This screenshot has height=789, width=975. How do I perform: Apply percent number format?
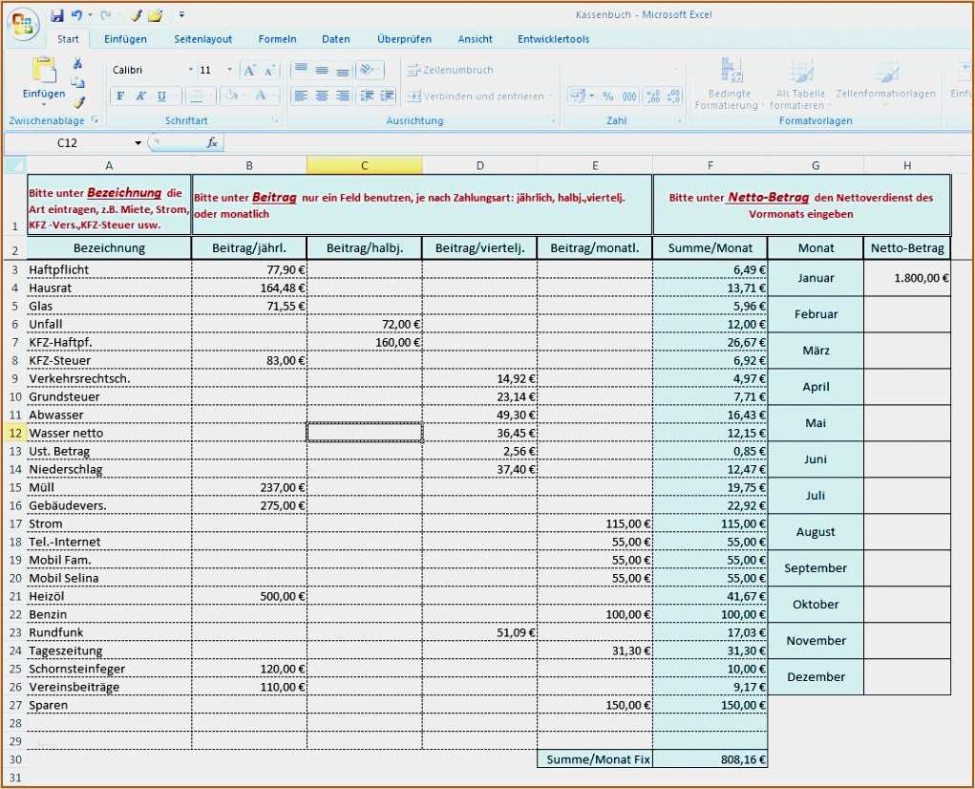tap(607, 96)
